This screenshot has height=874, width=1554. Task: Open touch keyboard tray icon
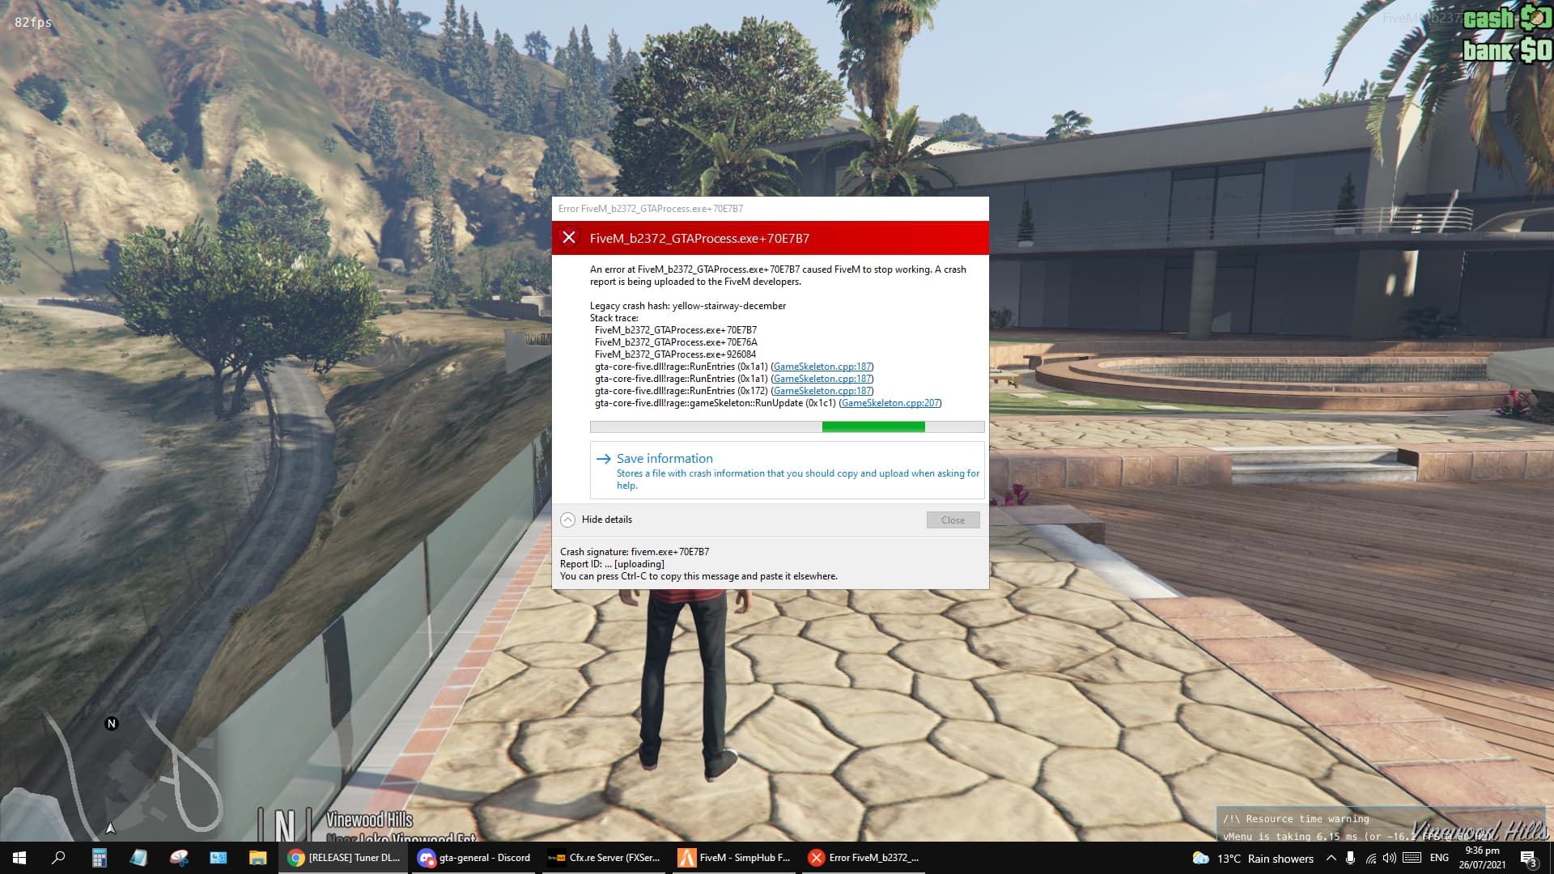[1412, 858]
